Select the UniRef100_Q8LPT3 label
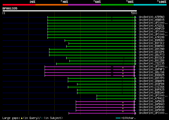The image size is (169, 120). pyautogui.click(x=152, y=55)
